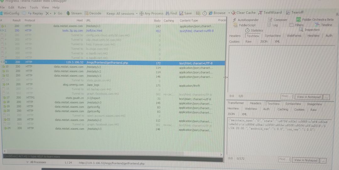
Task: Click the WinConfig toolbar icon
Action: (2, 13)
